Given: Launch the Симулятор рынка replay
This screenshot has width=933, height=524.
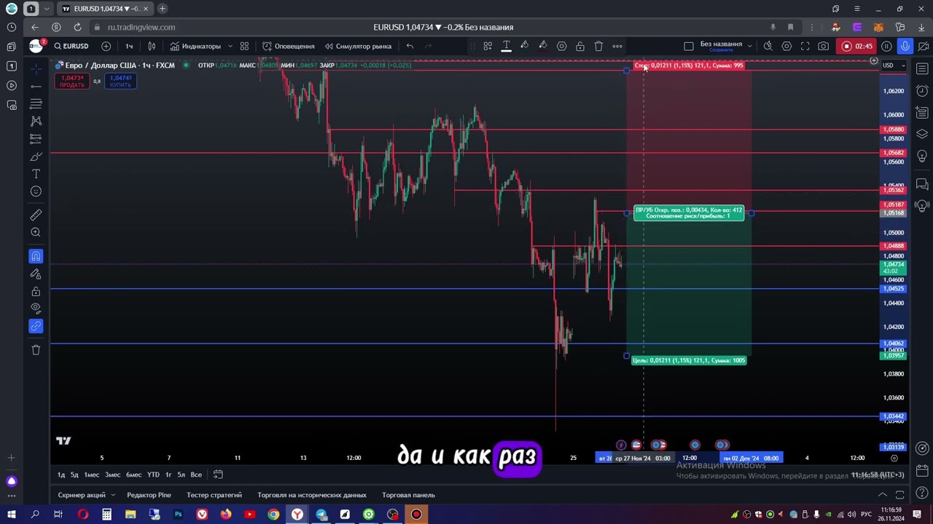Looking at the screenshot, I should click(x=358, y=46).
